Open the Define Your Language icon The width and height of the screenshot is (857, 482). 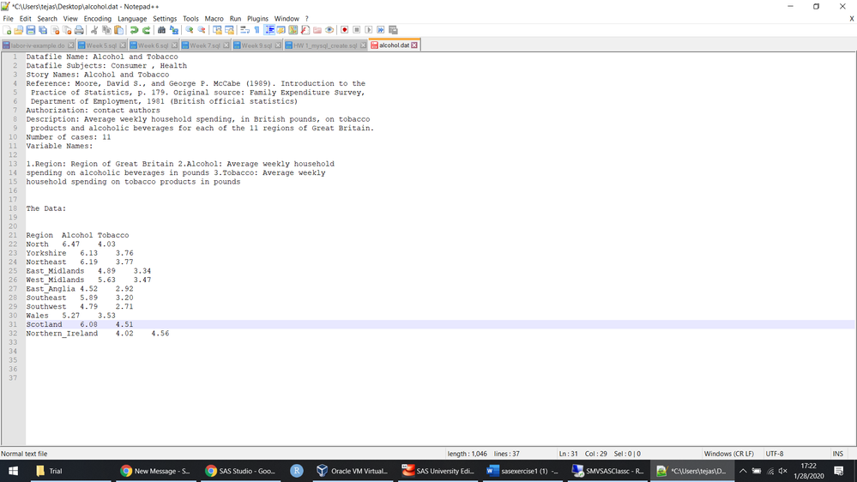281,30
